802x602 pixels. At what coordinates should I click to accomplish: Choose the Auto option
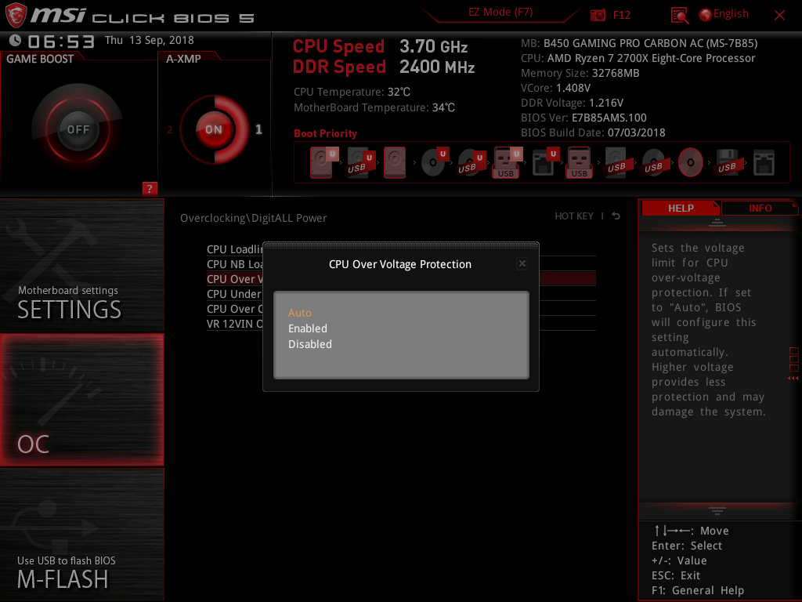[300, 313]
